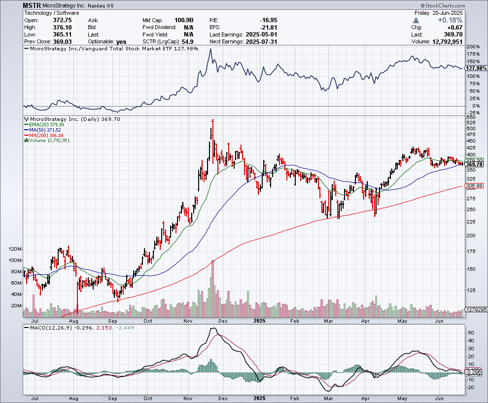Click the Optionable value yes
This screenshot has width=488, height=403.
tap(121, 42)
